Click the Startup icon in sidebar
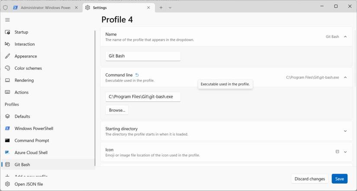The width and height of the screenshot is (357, 191). click(7, 32)
